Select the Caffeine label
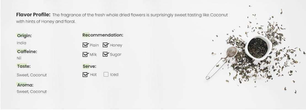 pos(27,51)
